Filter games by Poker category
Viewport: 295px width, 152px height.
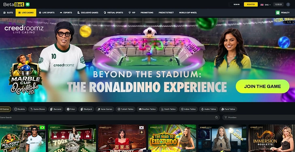71,109
